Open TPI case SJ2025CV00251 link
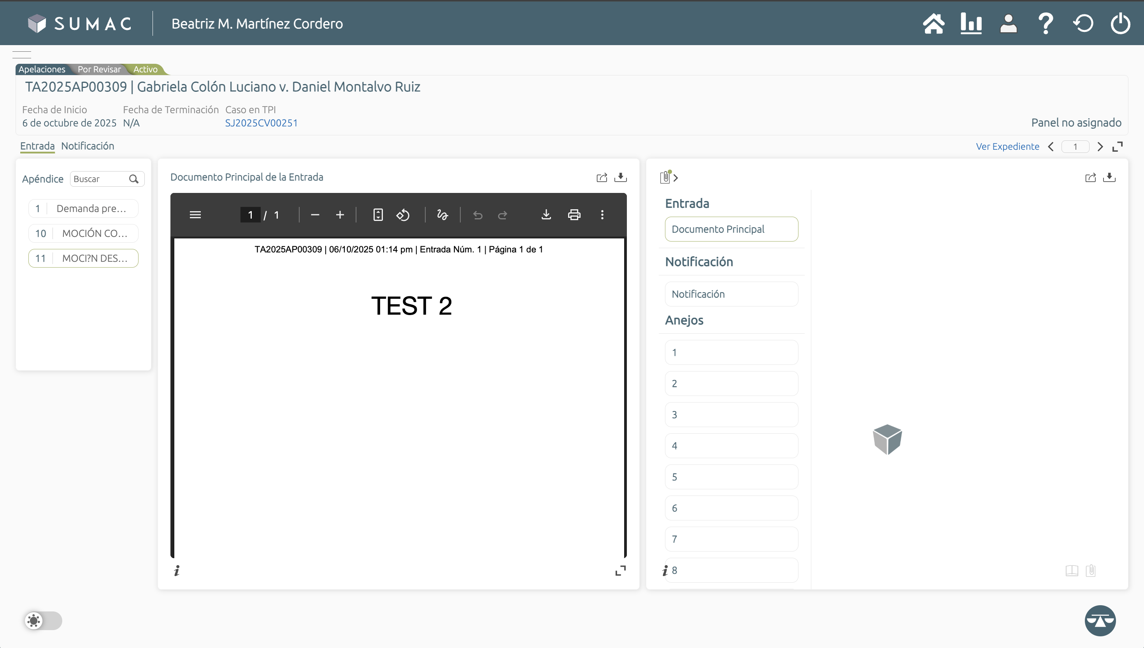Viewport: 1144px width, 648px height. (x=261, y=123)
